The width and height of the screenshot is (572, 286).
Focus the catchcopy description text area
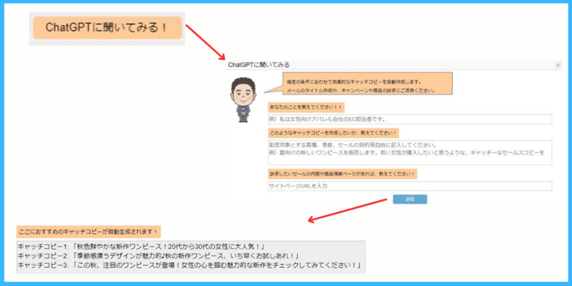(410, 153)
